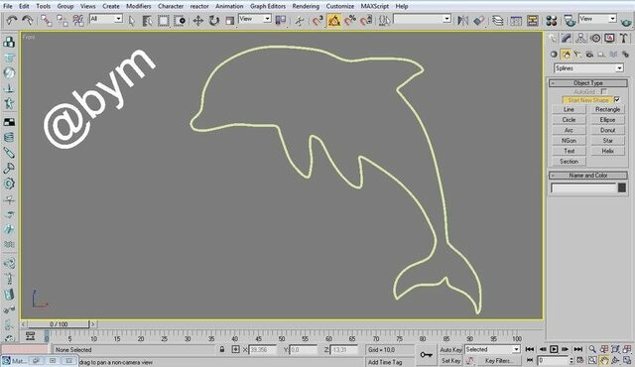635x367 pixels.
Task: Toggle the Angle Snap icon
Action: coord(334,21)
